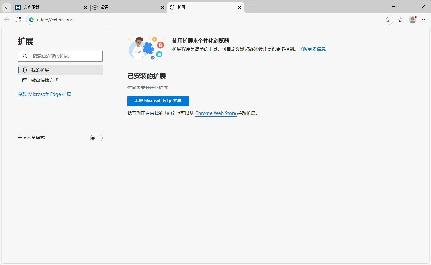Open the Chrome Web Store link
The height and width of the screenshot is (265, 431).
tap(215, 113)
